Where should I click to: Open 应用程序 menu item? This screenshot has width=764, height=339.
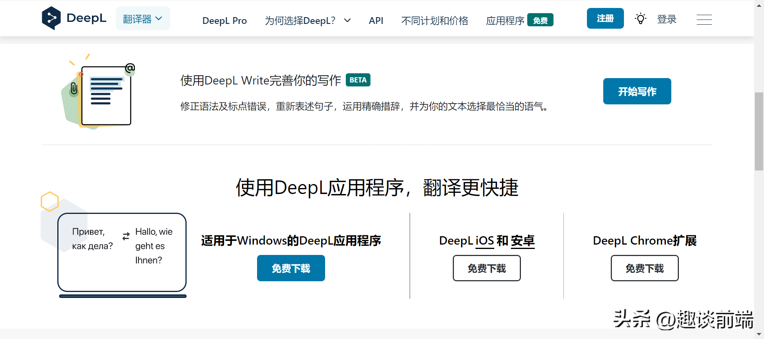505,21
